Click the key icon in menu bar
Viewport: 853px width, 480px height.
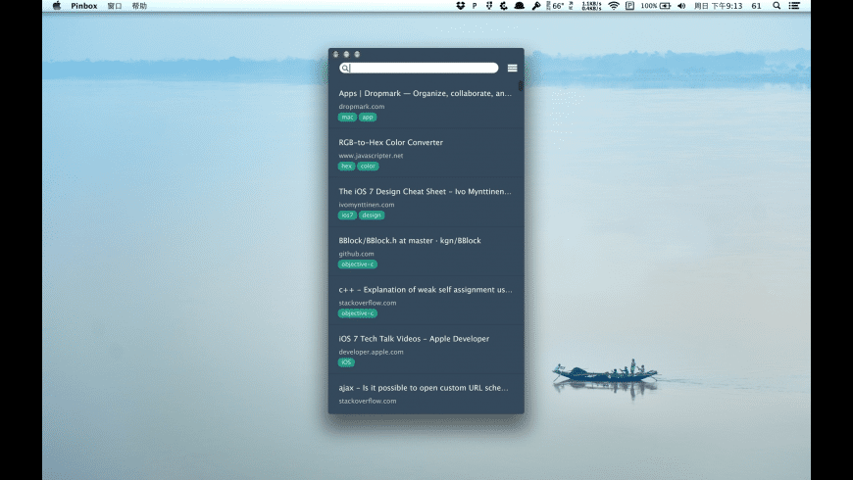tap(536, 6)
